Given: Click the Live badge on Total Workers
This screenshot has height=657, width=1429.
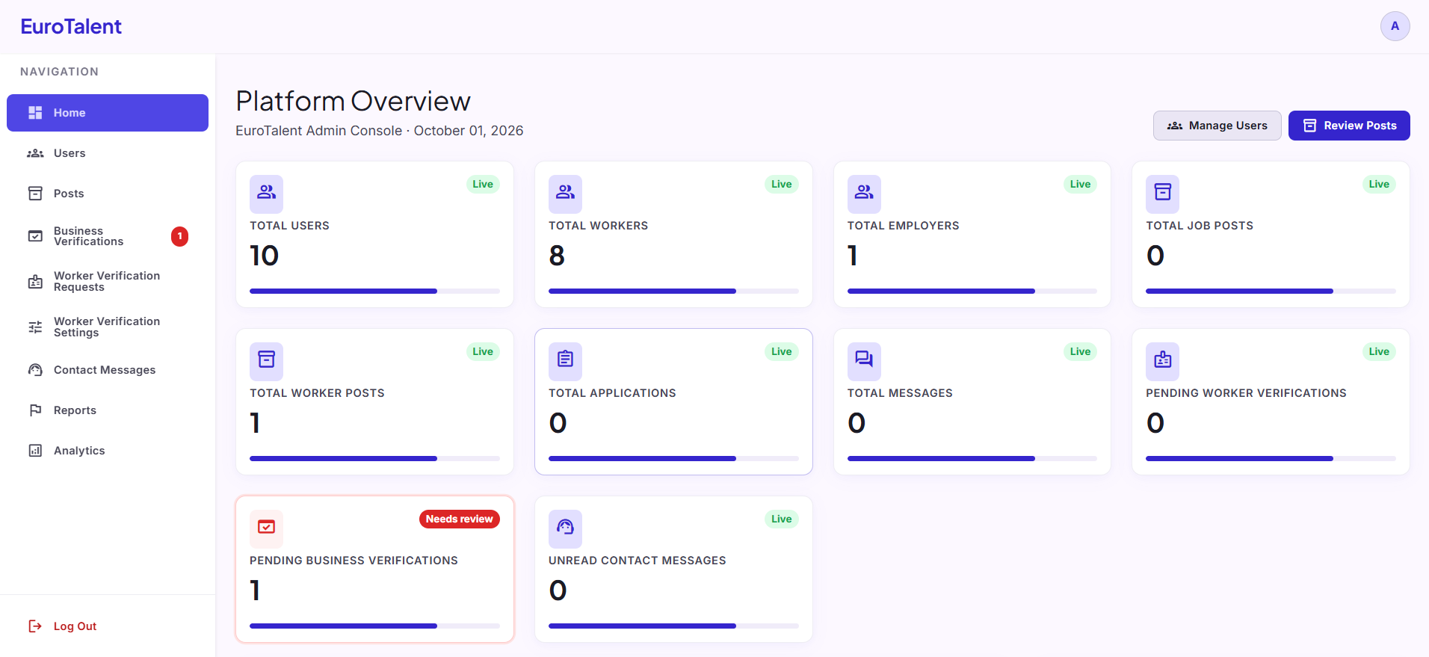Looking at the screenshot, I should (x=781, y=184).
